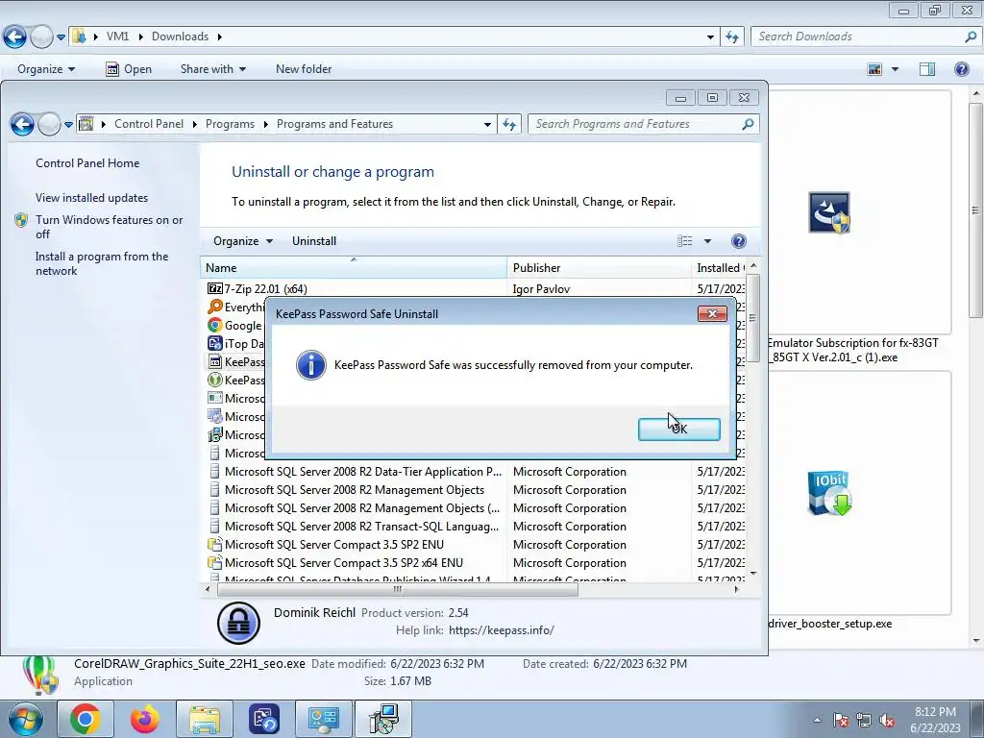Image resolution: width=984 pixels, height=738 pixels.
Task: Click the KeePass padlock icon in details pane
Action: (x=238, y=623)
